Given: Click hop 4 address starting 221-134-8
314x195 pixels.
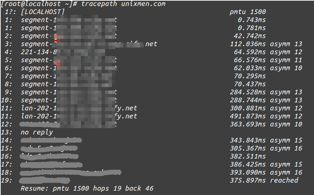Looking at the screenshot, I should 39,52.
